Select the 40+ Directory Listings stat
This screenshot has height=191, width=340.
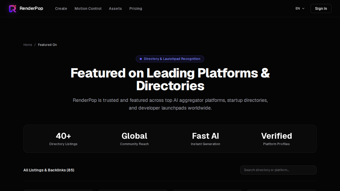[63, 139]
